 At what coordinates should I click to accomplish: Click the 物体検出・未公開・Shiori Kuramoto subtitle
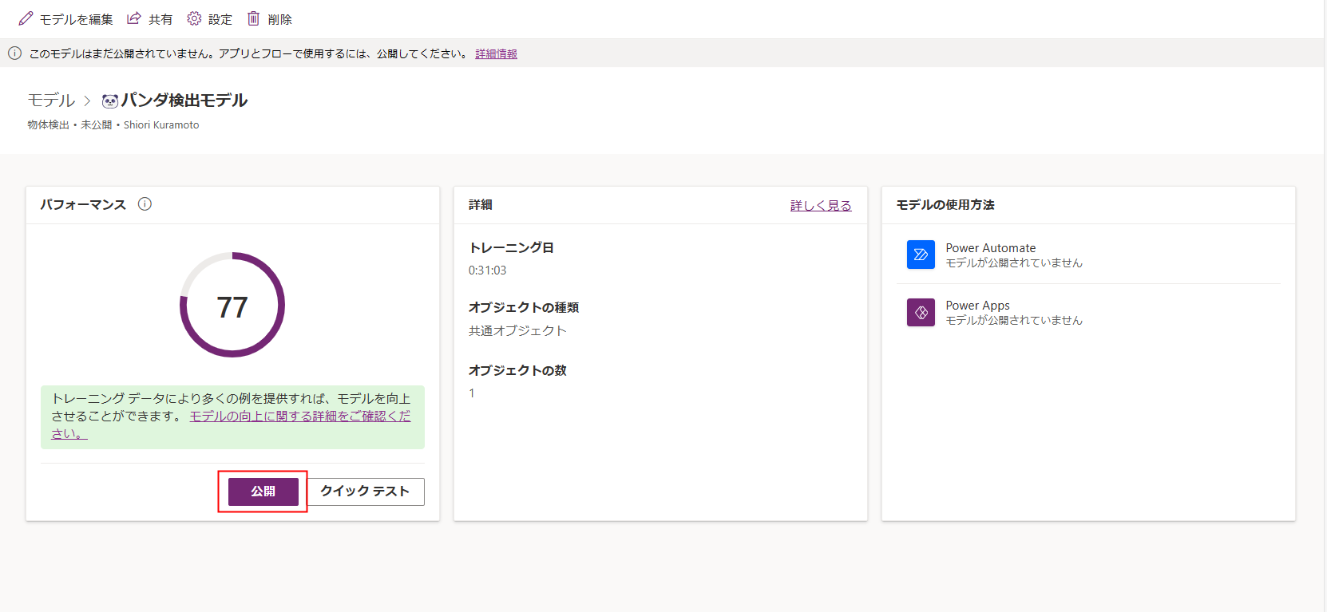click(x=113, y=125)
